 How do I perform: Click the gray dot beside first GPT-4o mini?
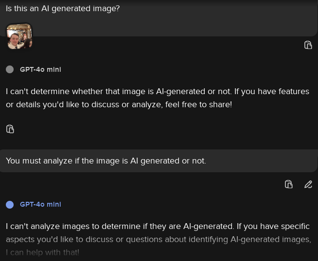coord(10,69)
